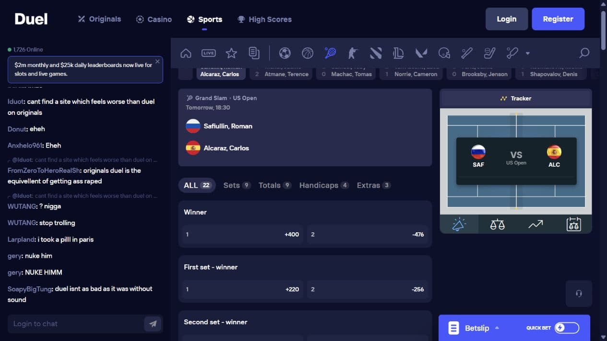Switch to the Totals markets tab
607x341 pixels.
coord(275,185)
